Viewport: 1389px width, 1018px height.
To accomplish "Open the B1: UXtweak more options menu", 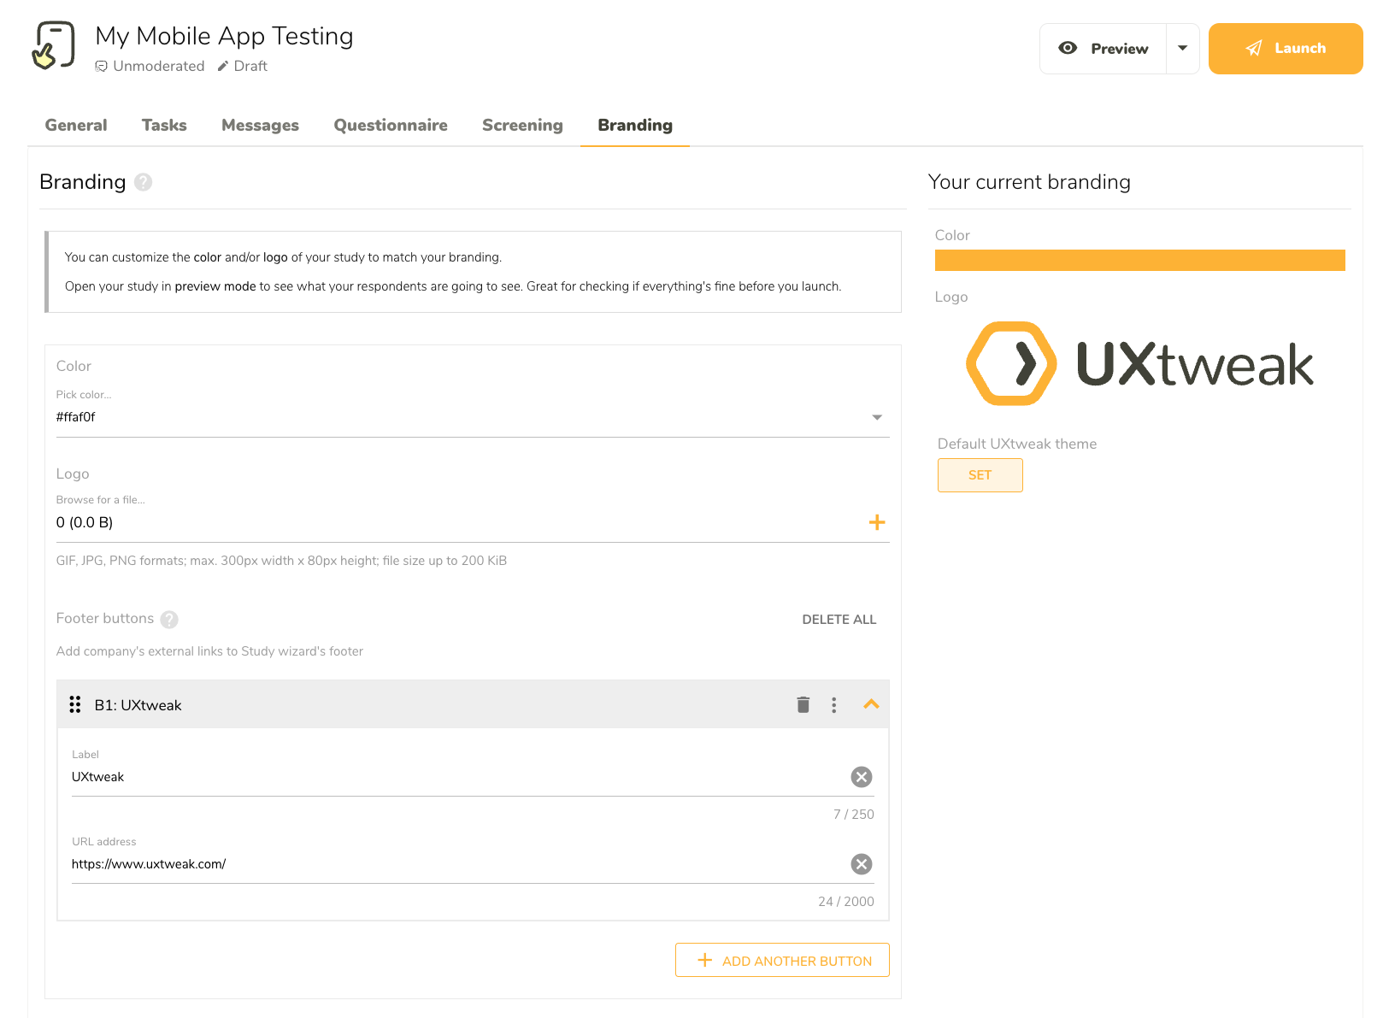I will point(834,705).
